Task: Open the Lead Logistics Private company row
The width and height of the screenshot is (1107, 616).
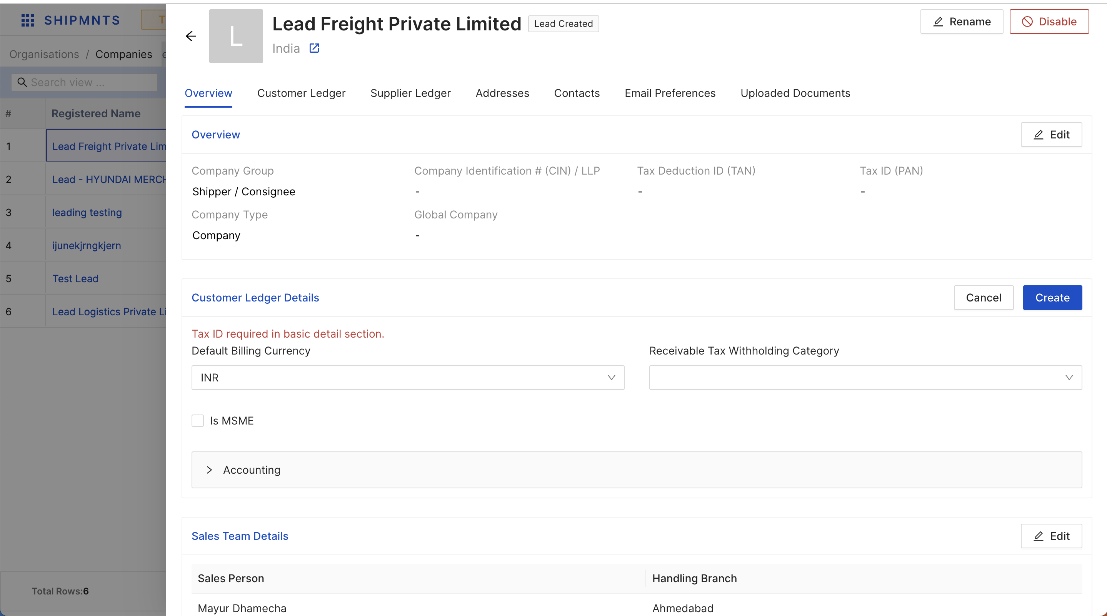Action: [109, 311]
